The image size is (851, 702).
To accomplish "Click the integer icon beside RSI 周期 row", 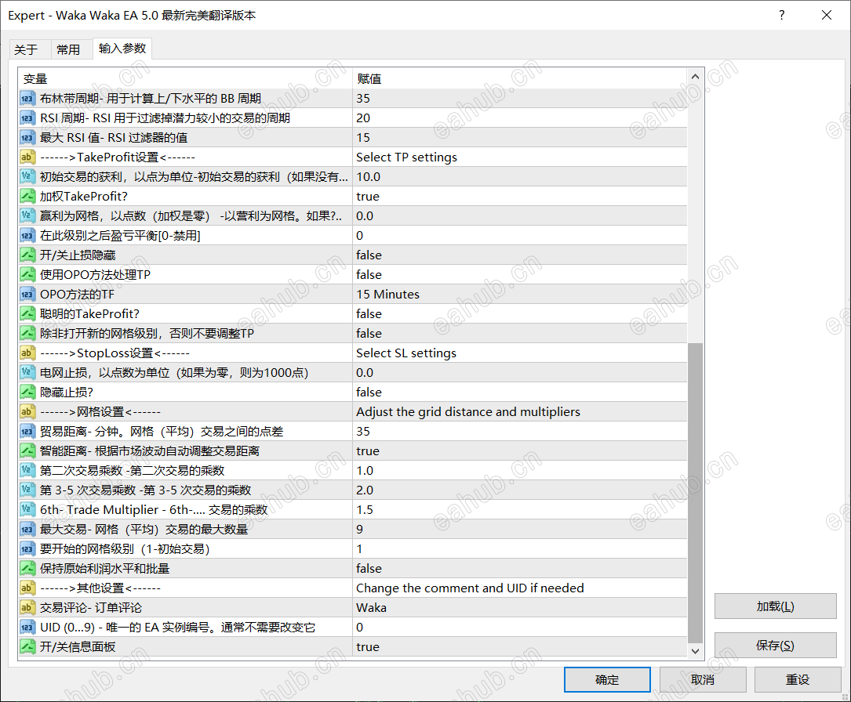I will click(27, 118).
